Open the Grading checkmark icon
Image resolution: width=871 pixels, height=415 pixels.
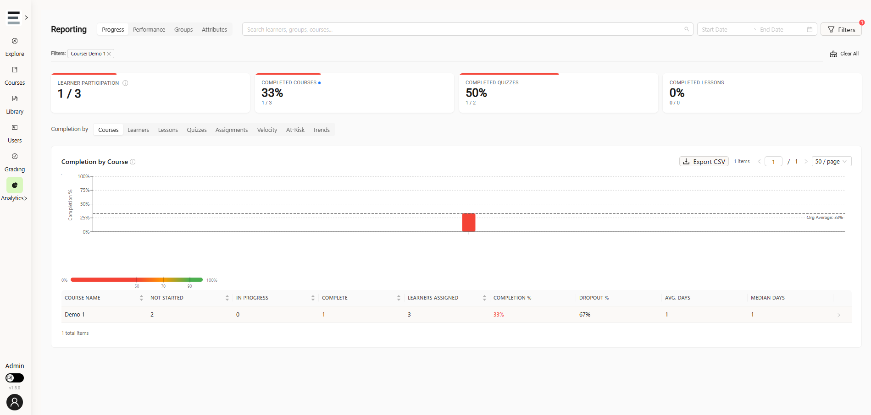(x=15, y=156)
